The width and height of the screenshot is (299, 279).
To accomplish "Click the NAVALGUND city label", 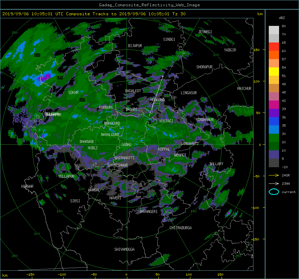I will [x=110, y=135].
